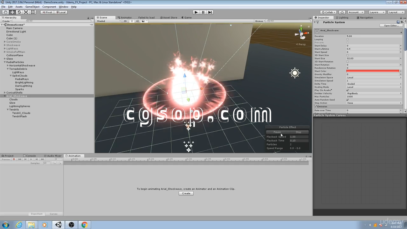Collapse the TornadoDebris tree item
The width and height of the screenshot is (407, 229).
point(8,69)
